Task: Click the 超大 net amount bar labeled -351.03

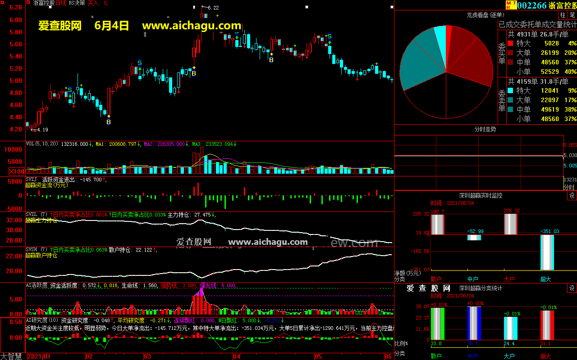Action: pyautogui.click(x=547, y=252)
